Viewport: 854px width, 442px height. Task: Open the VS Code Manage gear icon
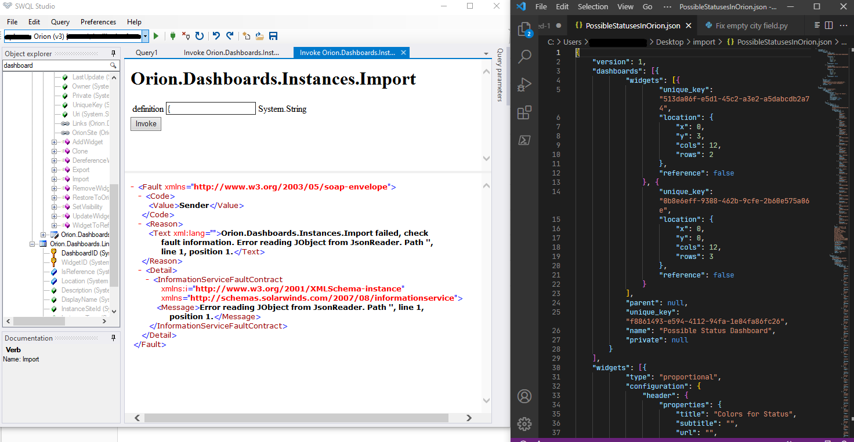point(524,423)
